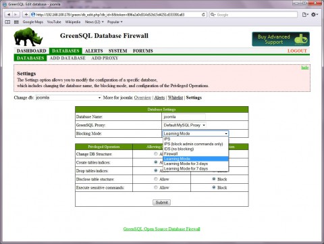Open GreenSQL Open Source Database Firewall link

161,229
